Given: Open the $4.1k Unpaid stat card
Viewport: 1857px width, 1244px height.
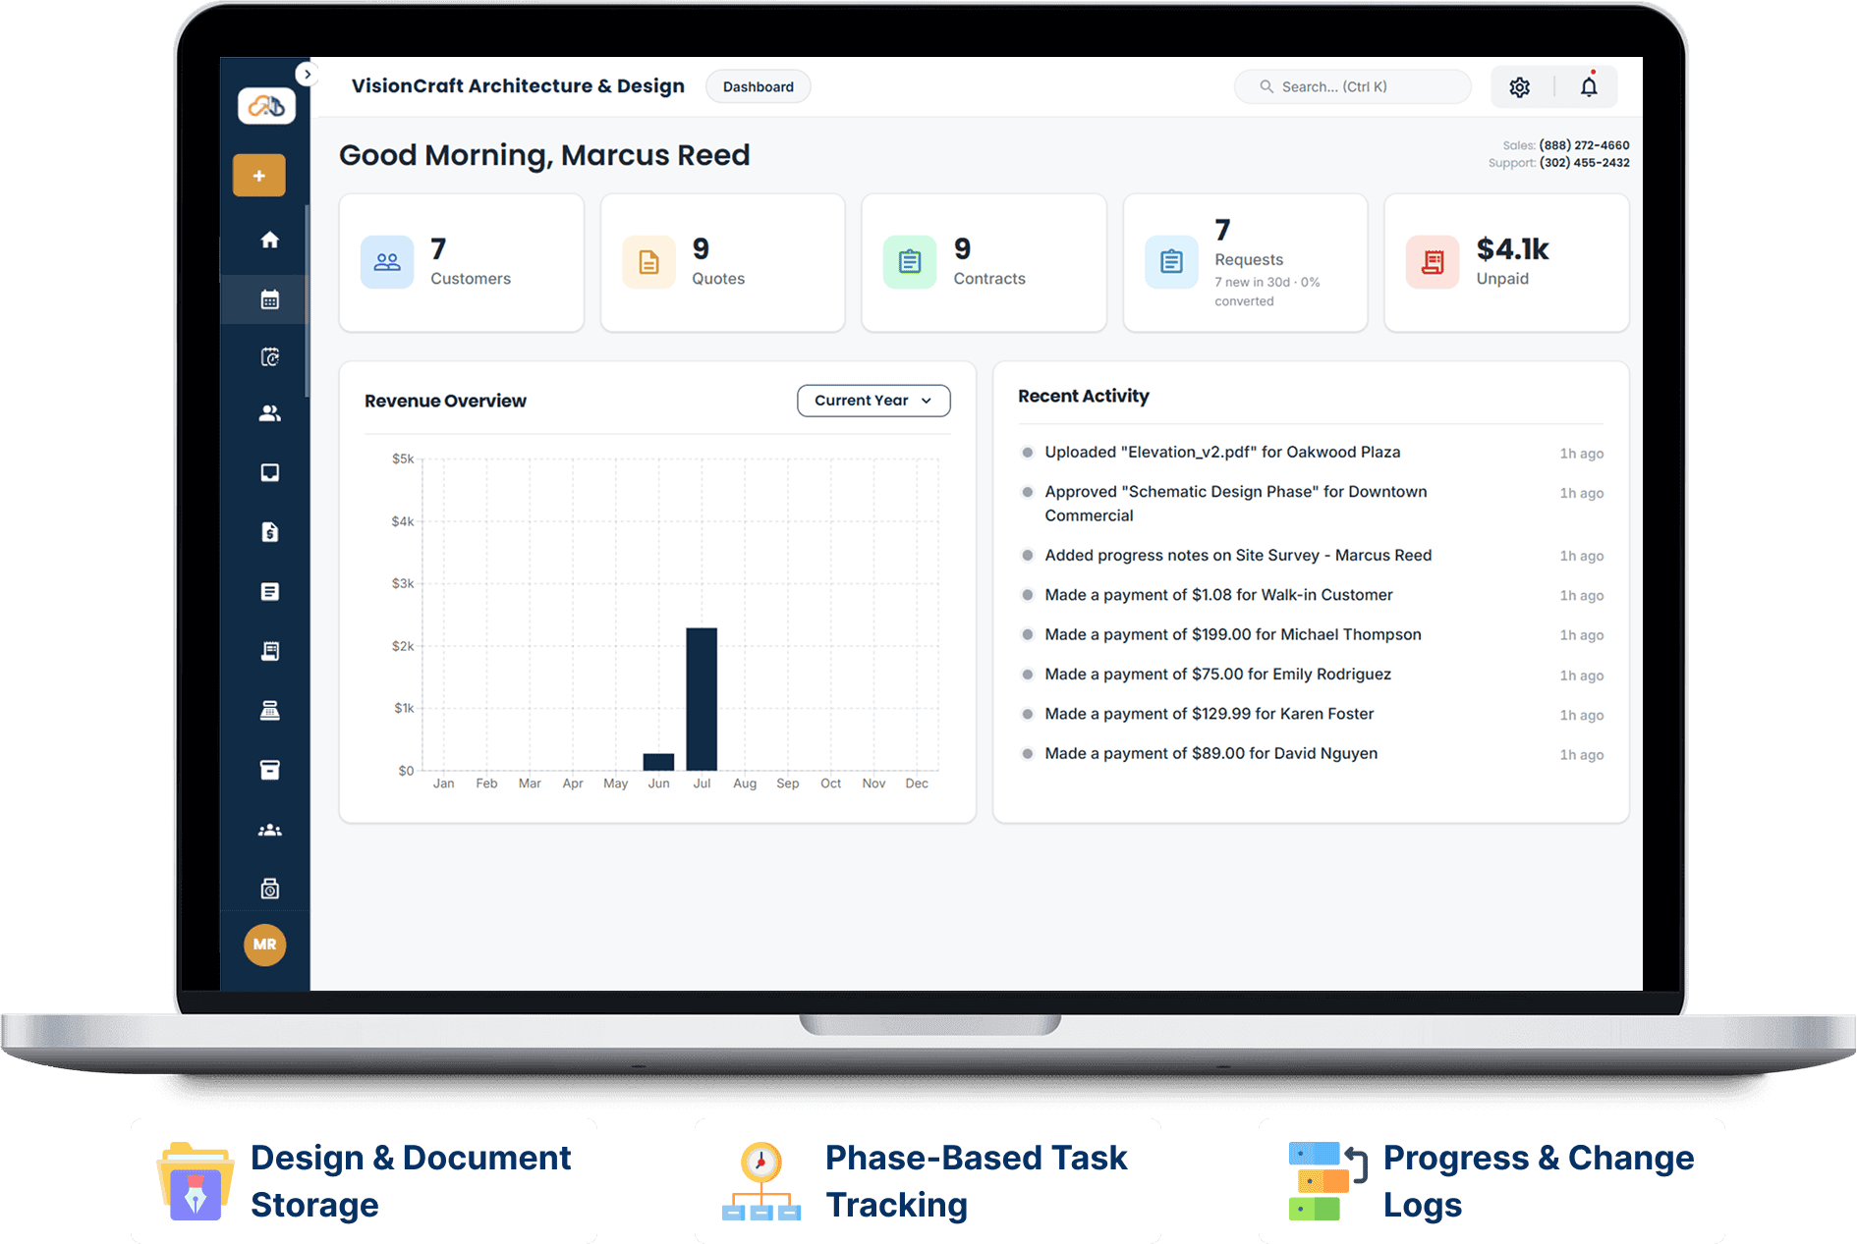Looking at the screenshot, I should tap(1507, 262).
